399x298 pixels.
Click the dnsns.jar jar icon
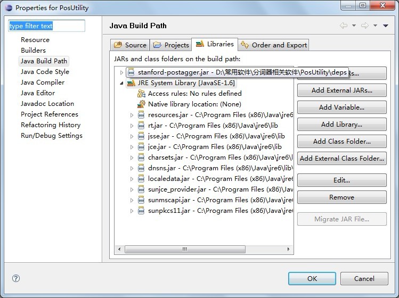(x=141, y=168)
